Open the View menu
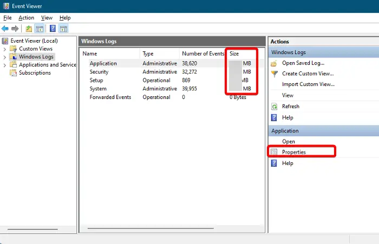379x244 pixels. pos(47,18)
